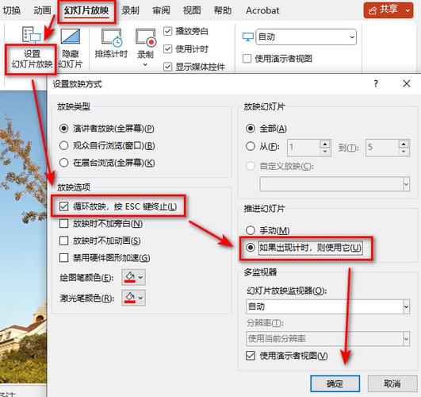Toggle Show Media Controls (显示媒体控件) checkbox

tap(168, 67)
